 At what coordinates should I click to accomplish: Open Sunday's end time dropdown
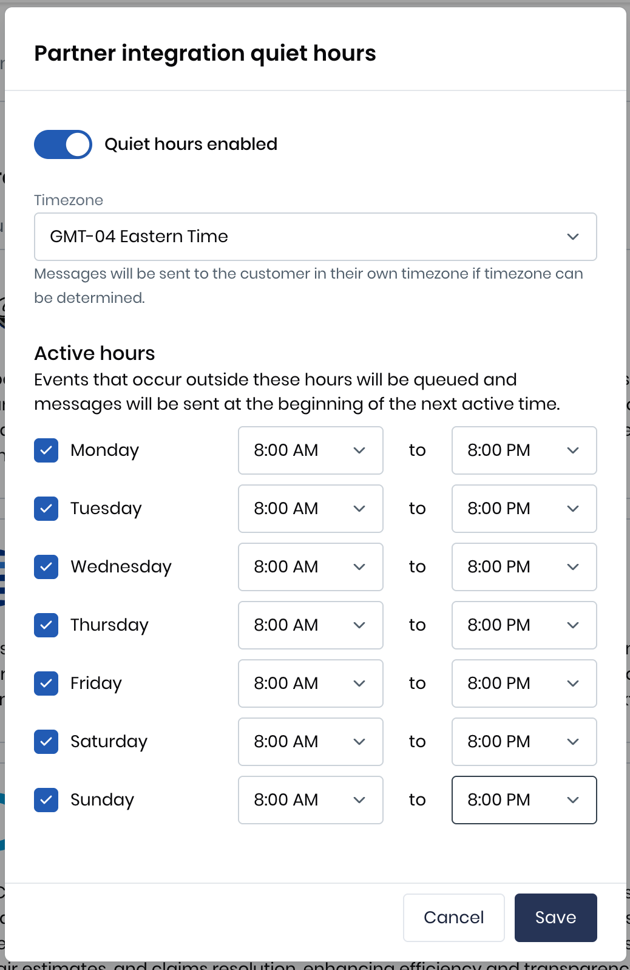pyautogui.click(x=524, y=800)
